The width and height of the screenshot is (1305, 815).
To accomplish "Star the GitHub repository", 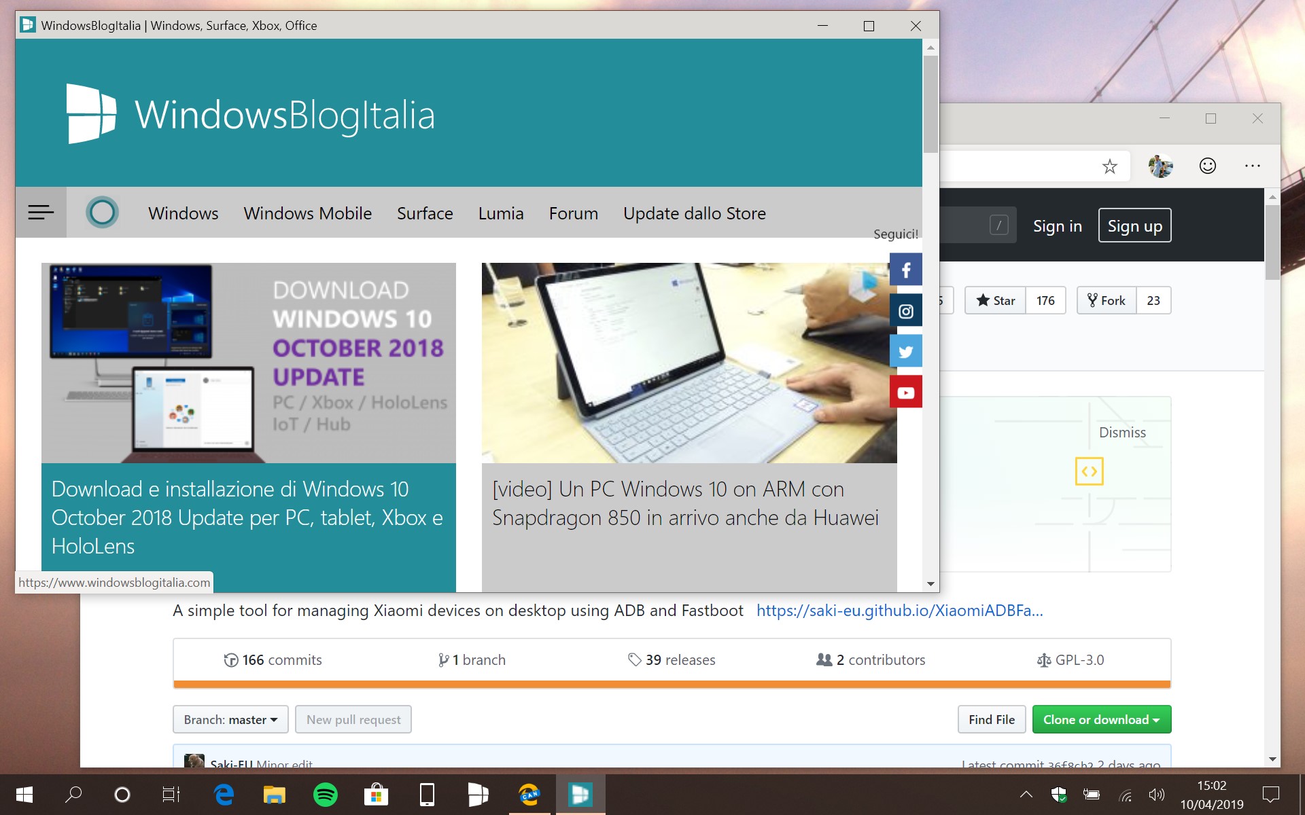I will click(996, 300).
